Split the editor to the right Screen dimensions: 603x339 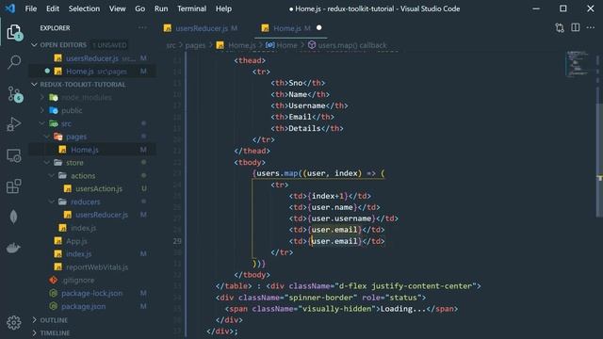click(x=576, y=27)
